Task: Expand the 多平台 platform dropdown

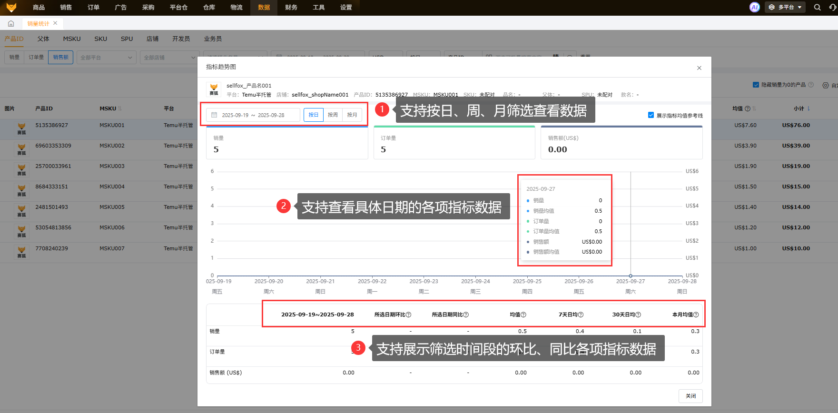Action: click(x=785, y=7)
